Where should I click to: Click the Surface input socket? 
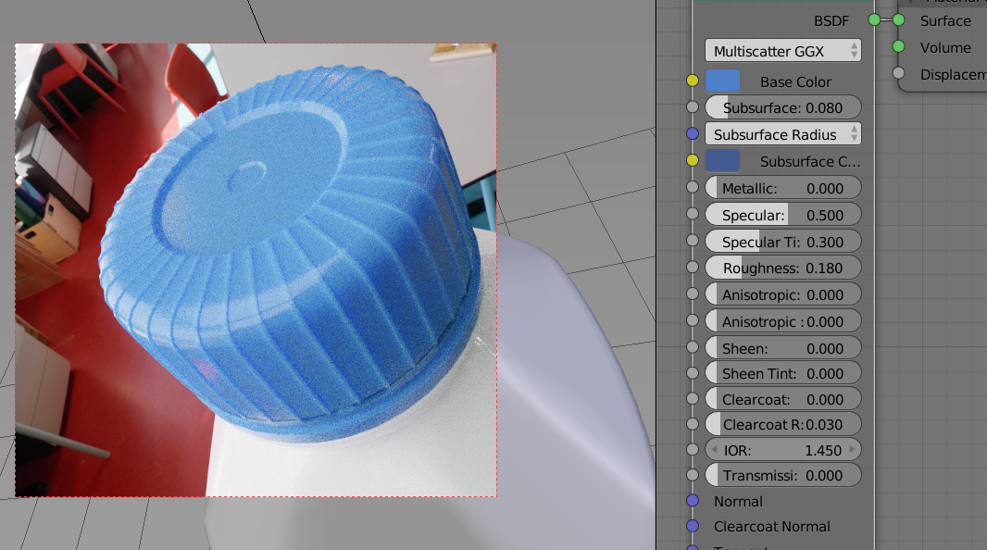(898, 20)
